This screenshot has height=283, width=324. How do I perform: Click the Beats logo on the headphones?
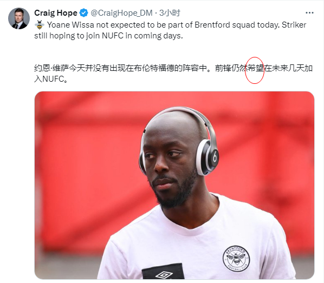[215, 157]
